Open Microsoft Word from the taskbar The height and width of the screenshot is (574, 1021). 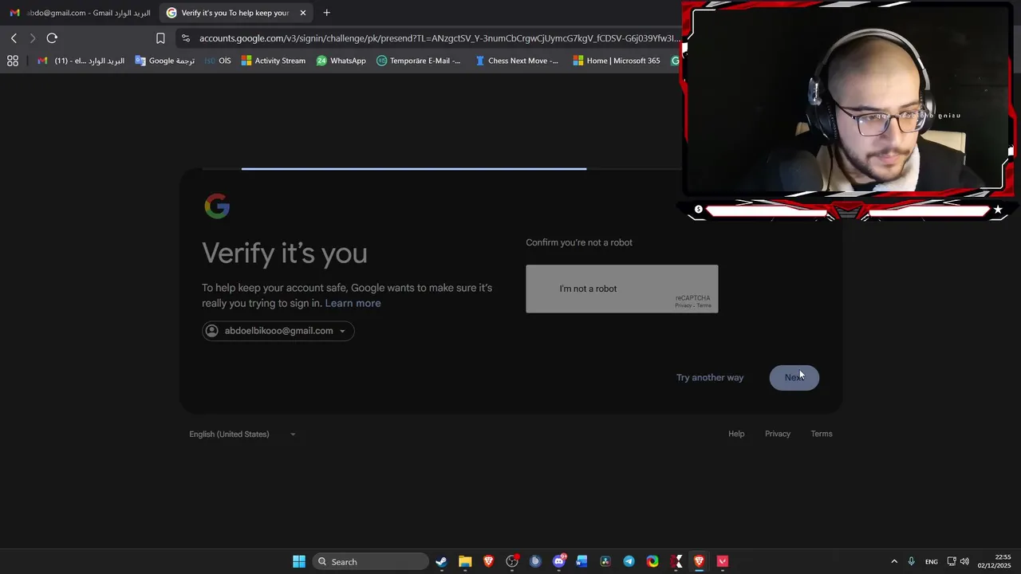(x=582, y=561)
